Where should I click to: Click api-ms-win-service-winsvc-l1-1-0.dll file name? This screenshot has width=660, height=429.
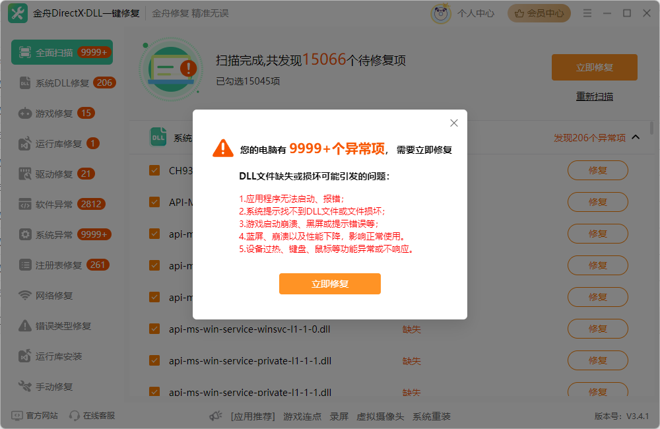point(249,329)
